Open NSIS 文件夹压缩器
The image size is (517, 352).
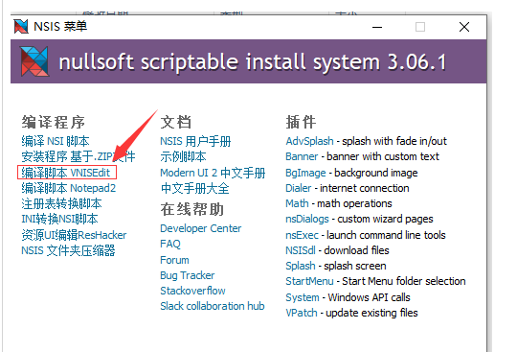point(68,250)
